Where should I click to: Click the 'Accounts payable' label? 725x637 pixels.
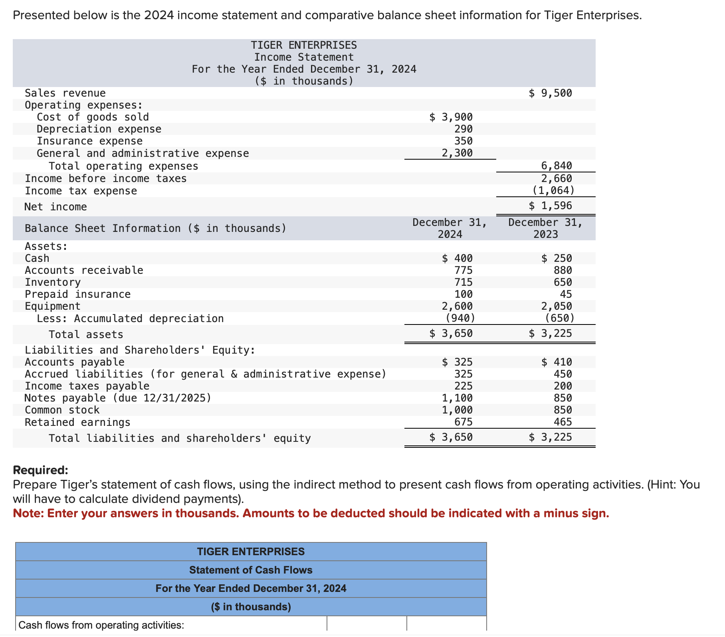[x=75, y=362]
